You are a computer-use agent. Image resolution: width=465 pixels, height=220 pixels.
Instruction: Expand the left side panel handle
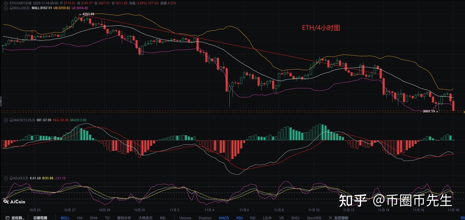tap(1, 102)
